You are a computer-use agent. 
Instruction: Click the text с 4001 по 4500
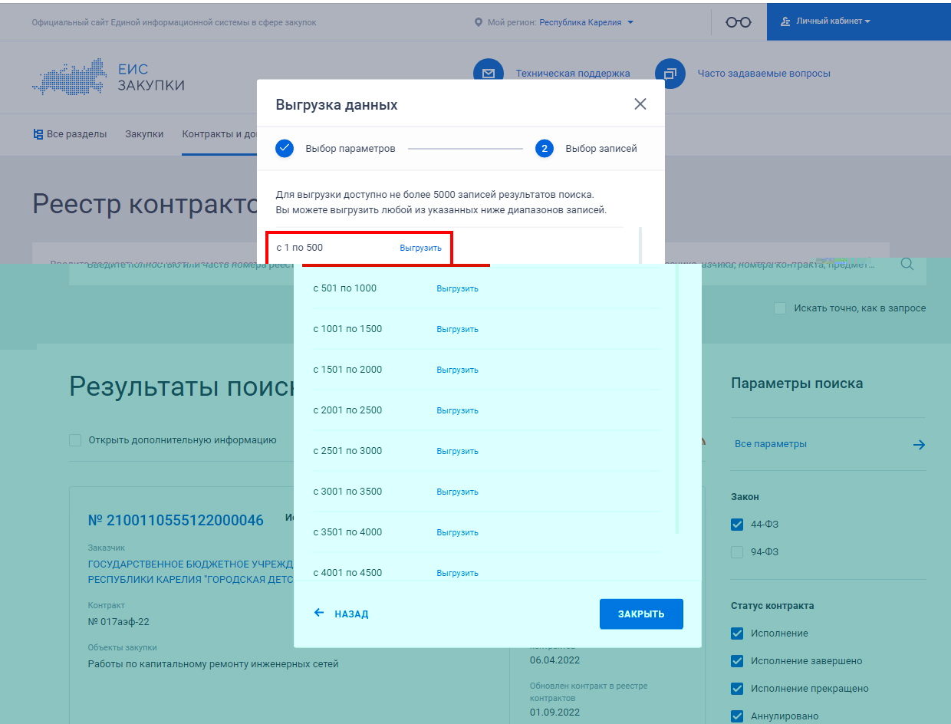[x=347, y=573]
